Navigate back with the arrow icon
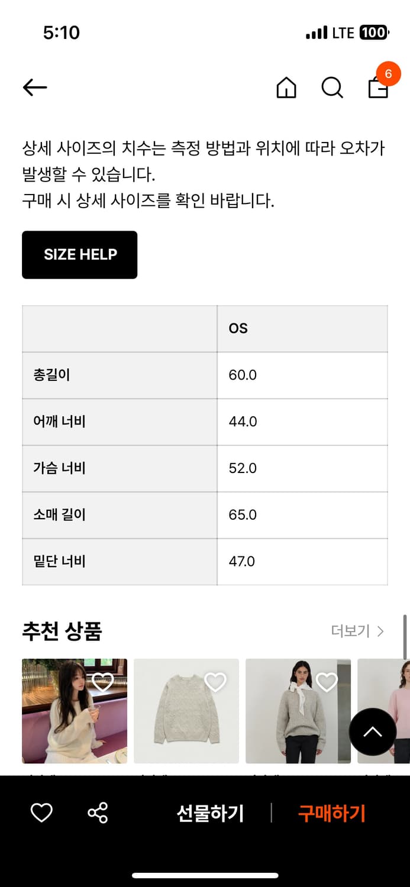The height and width of the screenshot is (887, 410). click(x=34, y=87)
